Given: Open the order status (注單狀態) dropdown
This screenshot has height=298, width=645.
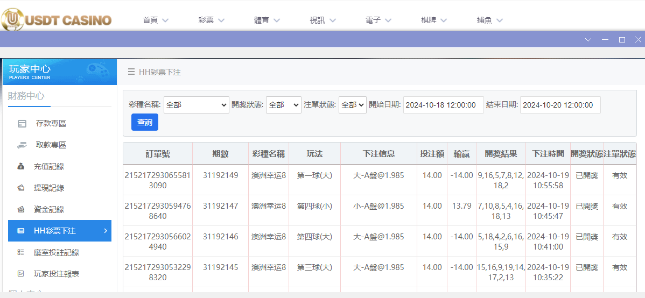Looking at the screenshot, I should tap(352, 105).
